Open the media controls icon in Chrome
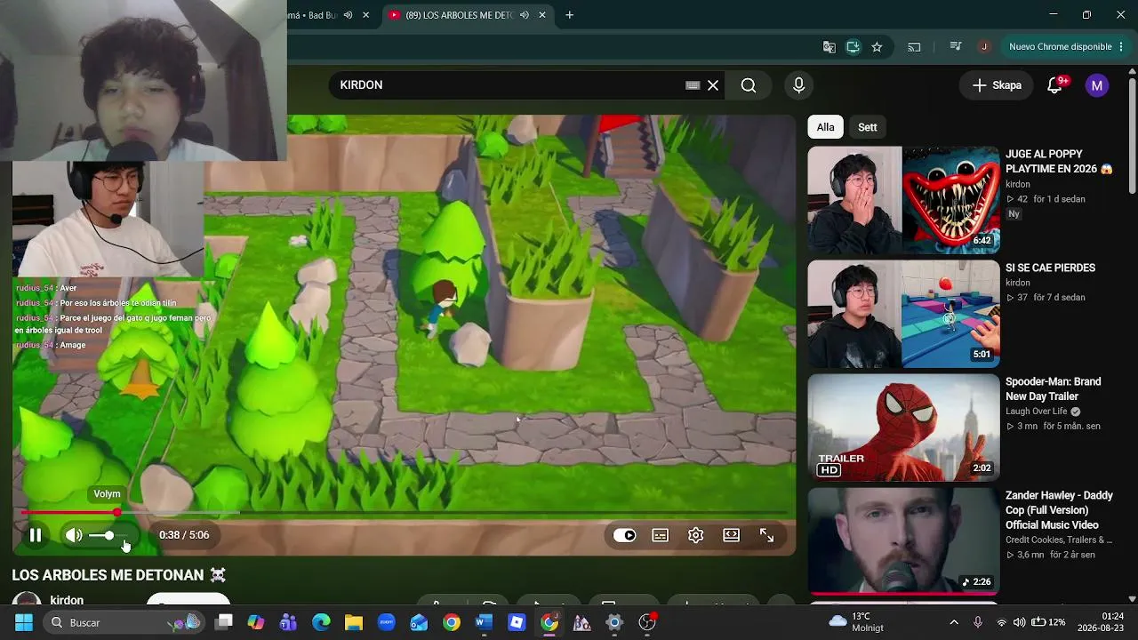Viewport: 1138px width, 640px height. (956, 47)
